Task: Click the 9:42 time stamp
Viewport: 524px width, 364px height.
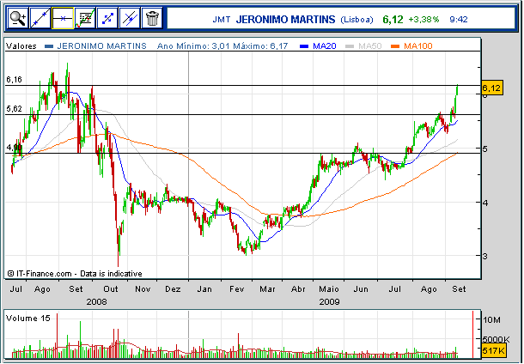Action: (459, 20)
